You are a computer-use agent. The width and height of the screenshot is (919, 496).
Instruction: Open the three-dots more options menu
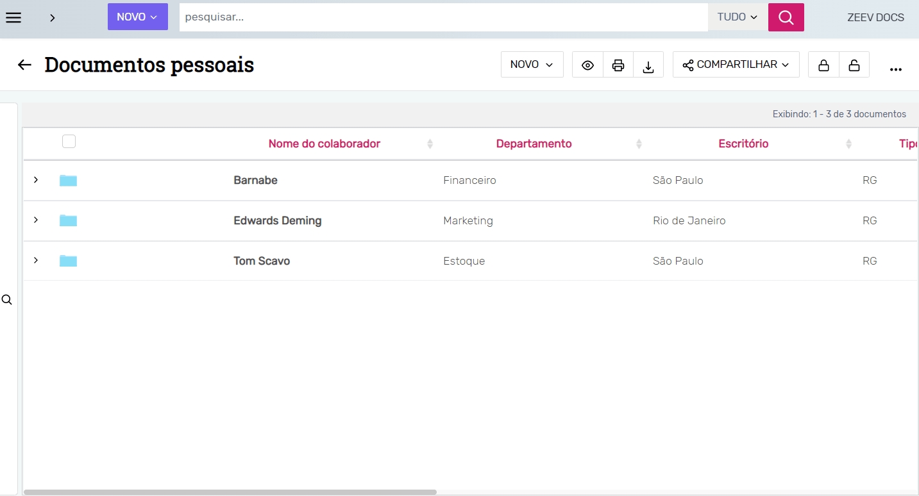tap(896, 69)
